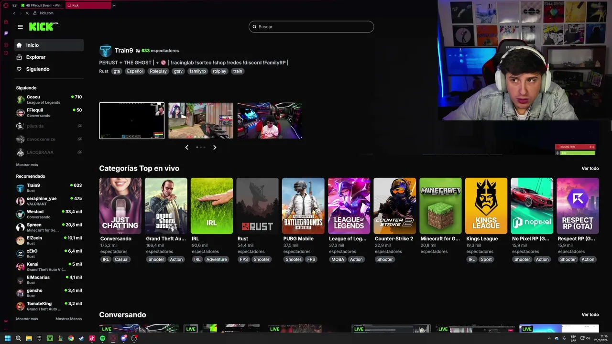Open Steam from the Windows taskbar
The width and height of the screenshot is (612, 344).
click(x=81, y=338)
